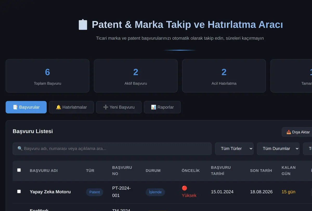Click the KALAN GÜN column header
The width and height of the screenshot is (312, 211).
[x=289, y=171]
